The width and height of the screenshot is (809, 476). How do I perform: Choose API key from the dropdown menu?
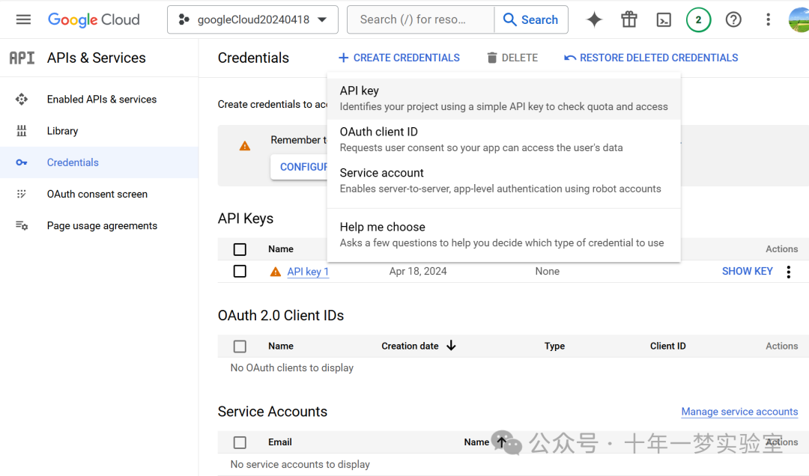(x=503, y=99)
